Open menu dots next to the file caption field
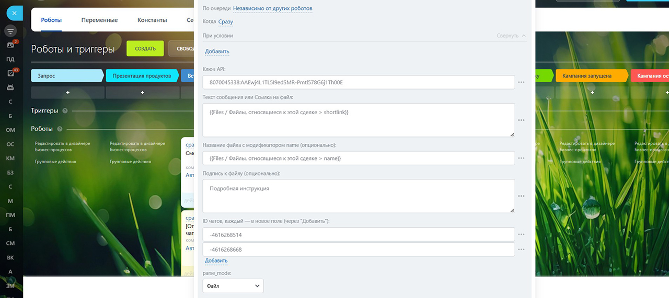669x298 pixels. click(x=521, y=196)
